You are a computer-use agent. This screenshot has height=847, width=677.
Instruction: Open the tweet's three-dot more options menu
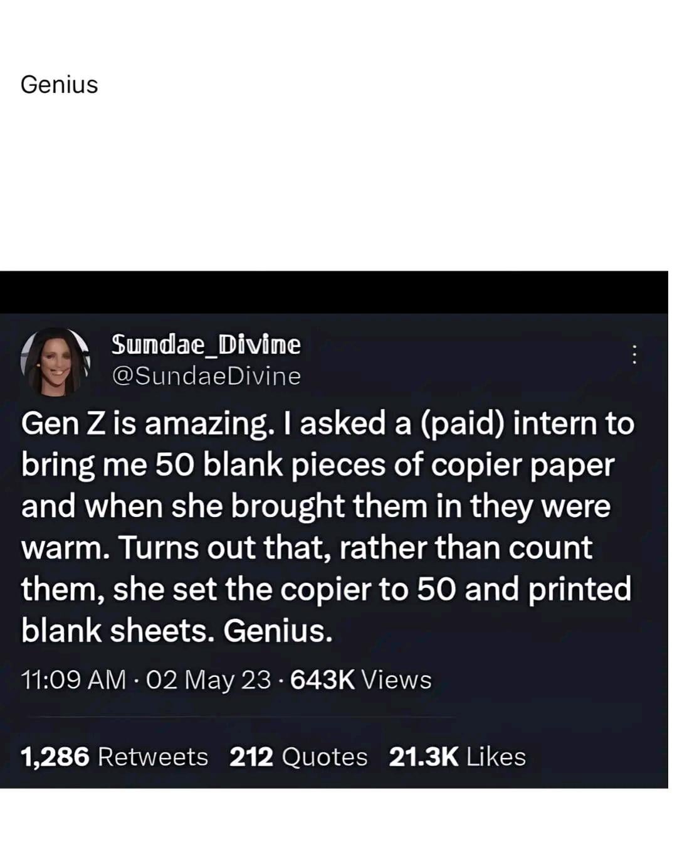(x=634, y=355)
